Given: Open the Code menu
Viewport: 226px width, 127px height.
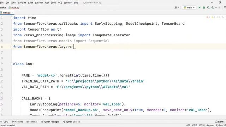Looking at the screenshot, I should coord(31,2).
